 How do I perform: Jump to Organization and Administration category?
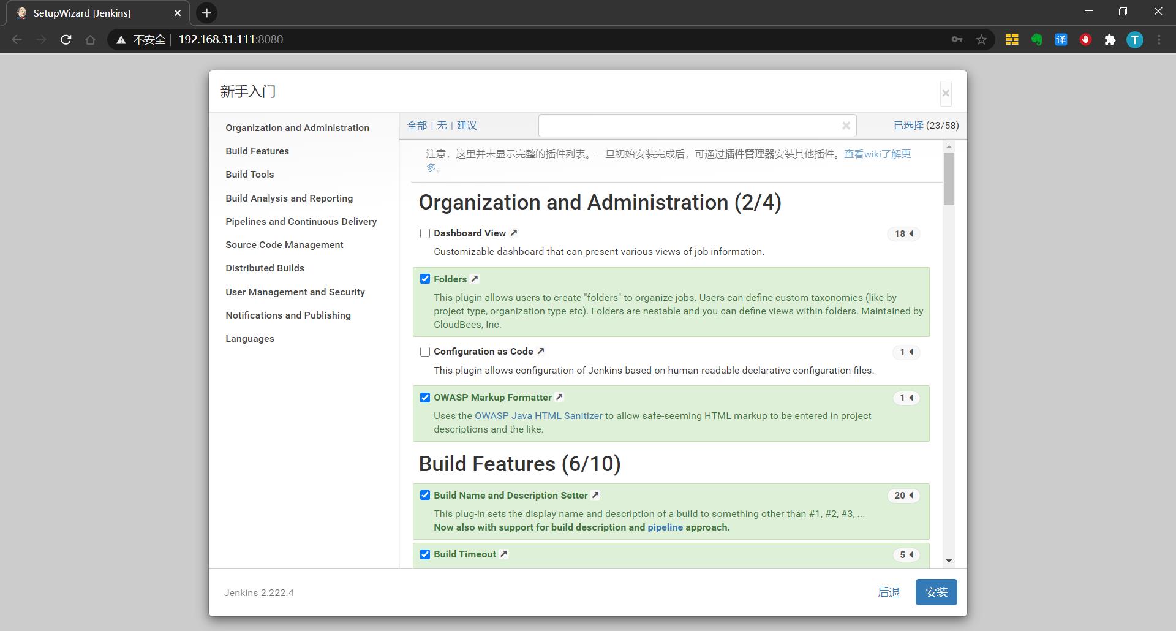(x=297, y=127)
